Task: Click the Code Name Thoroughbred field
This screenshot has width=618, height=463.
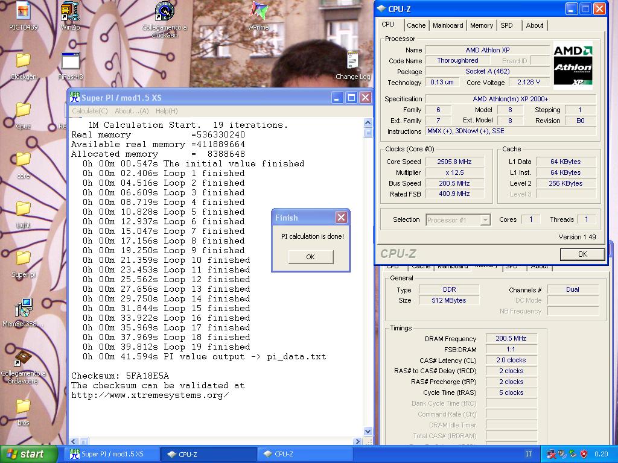Action: coord(457,60)
